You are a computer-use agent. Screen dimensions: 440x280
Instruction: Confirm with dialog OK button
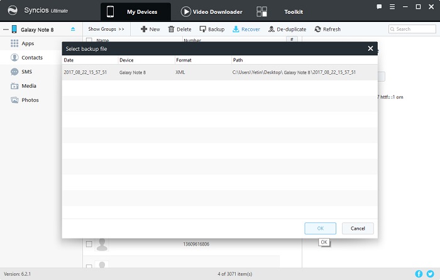tap(320, 228)
